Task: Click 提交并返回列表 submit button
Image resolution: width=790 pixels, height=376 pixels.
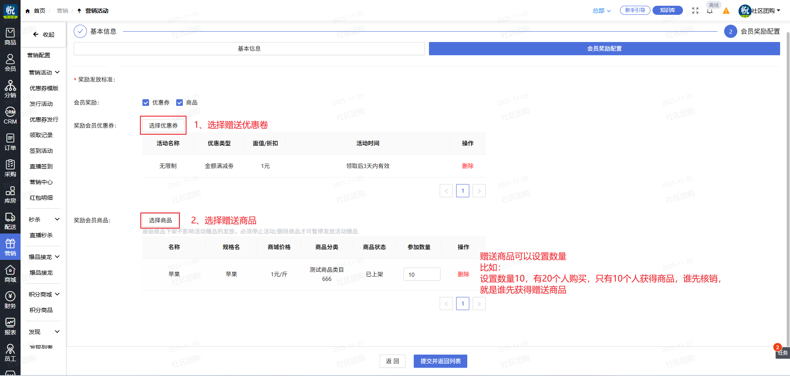Action: click(440, 361)
